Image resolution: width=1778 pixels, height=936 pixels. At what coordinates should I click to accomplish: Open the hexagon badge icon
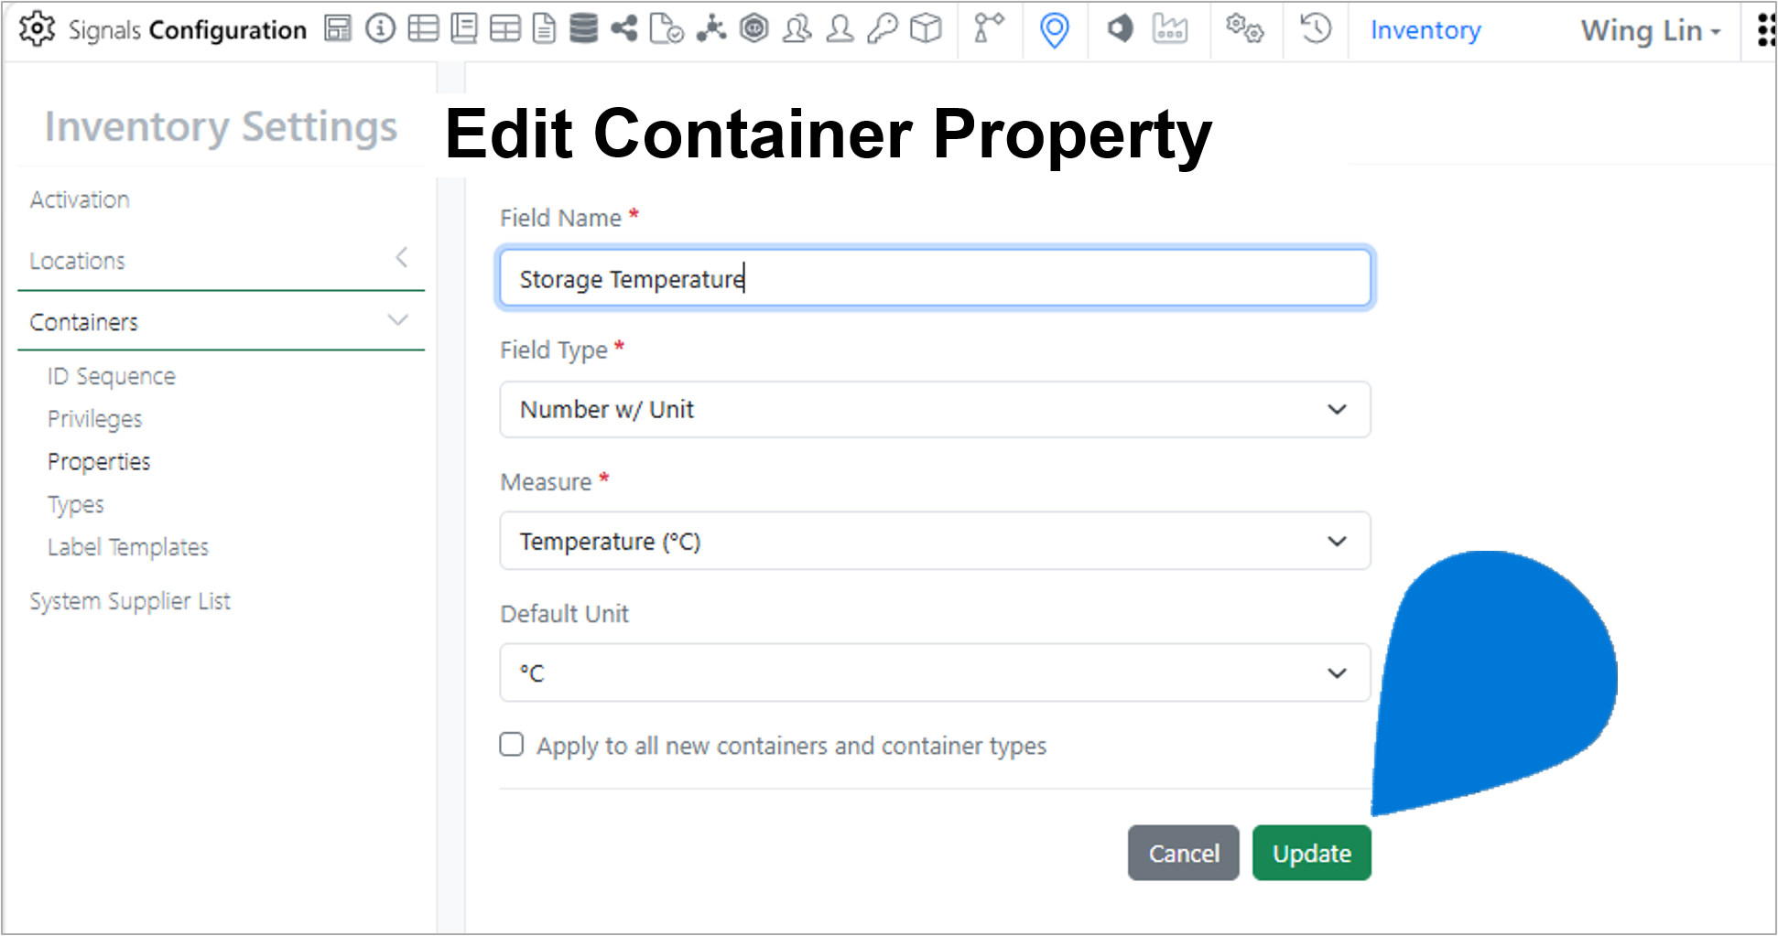pyautogui.click(x=753, y=29)
